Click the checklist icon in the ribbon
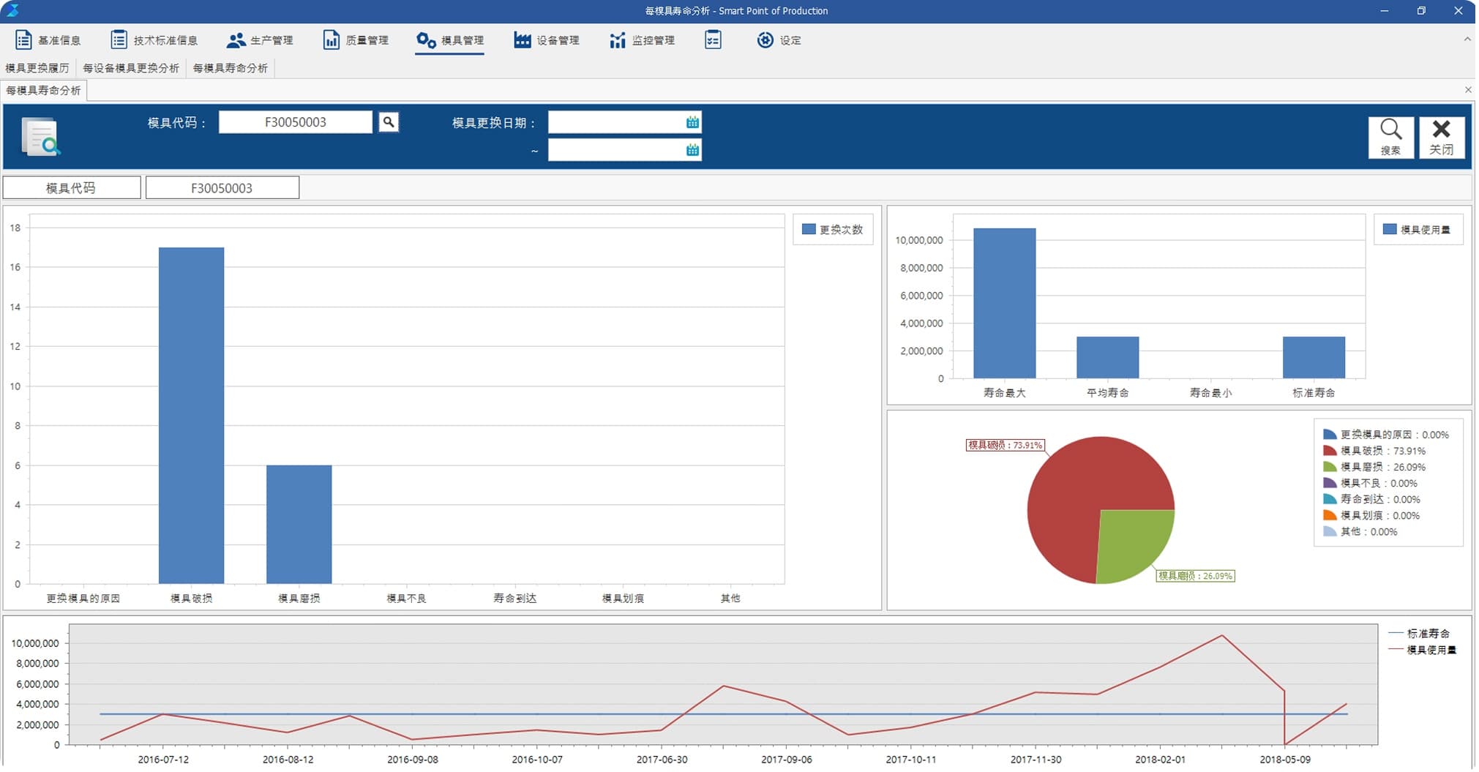Viewport: 1479px width, 772px height. [713, 40]
